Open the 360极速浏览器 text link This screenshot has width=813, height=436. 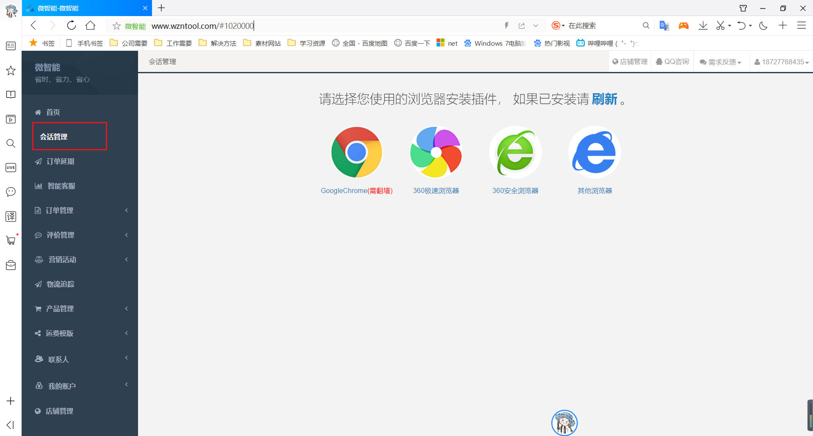pyautogui.click(x=436, y=191)
